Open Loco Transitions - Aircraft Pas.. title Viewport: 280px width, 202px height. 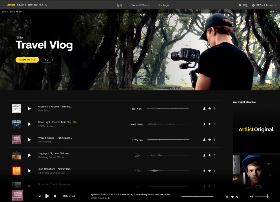click(x=54, y=169)
